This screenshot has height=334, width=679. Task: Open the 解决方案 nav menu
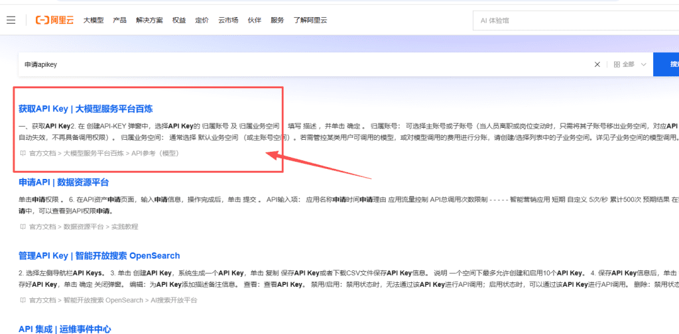coord(149,20)
